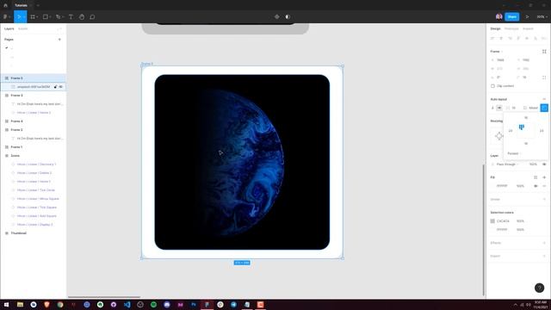Select the Pen tool
Viewport: 551px width, 310px height.
(59, 16)
